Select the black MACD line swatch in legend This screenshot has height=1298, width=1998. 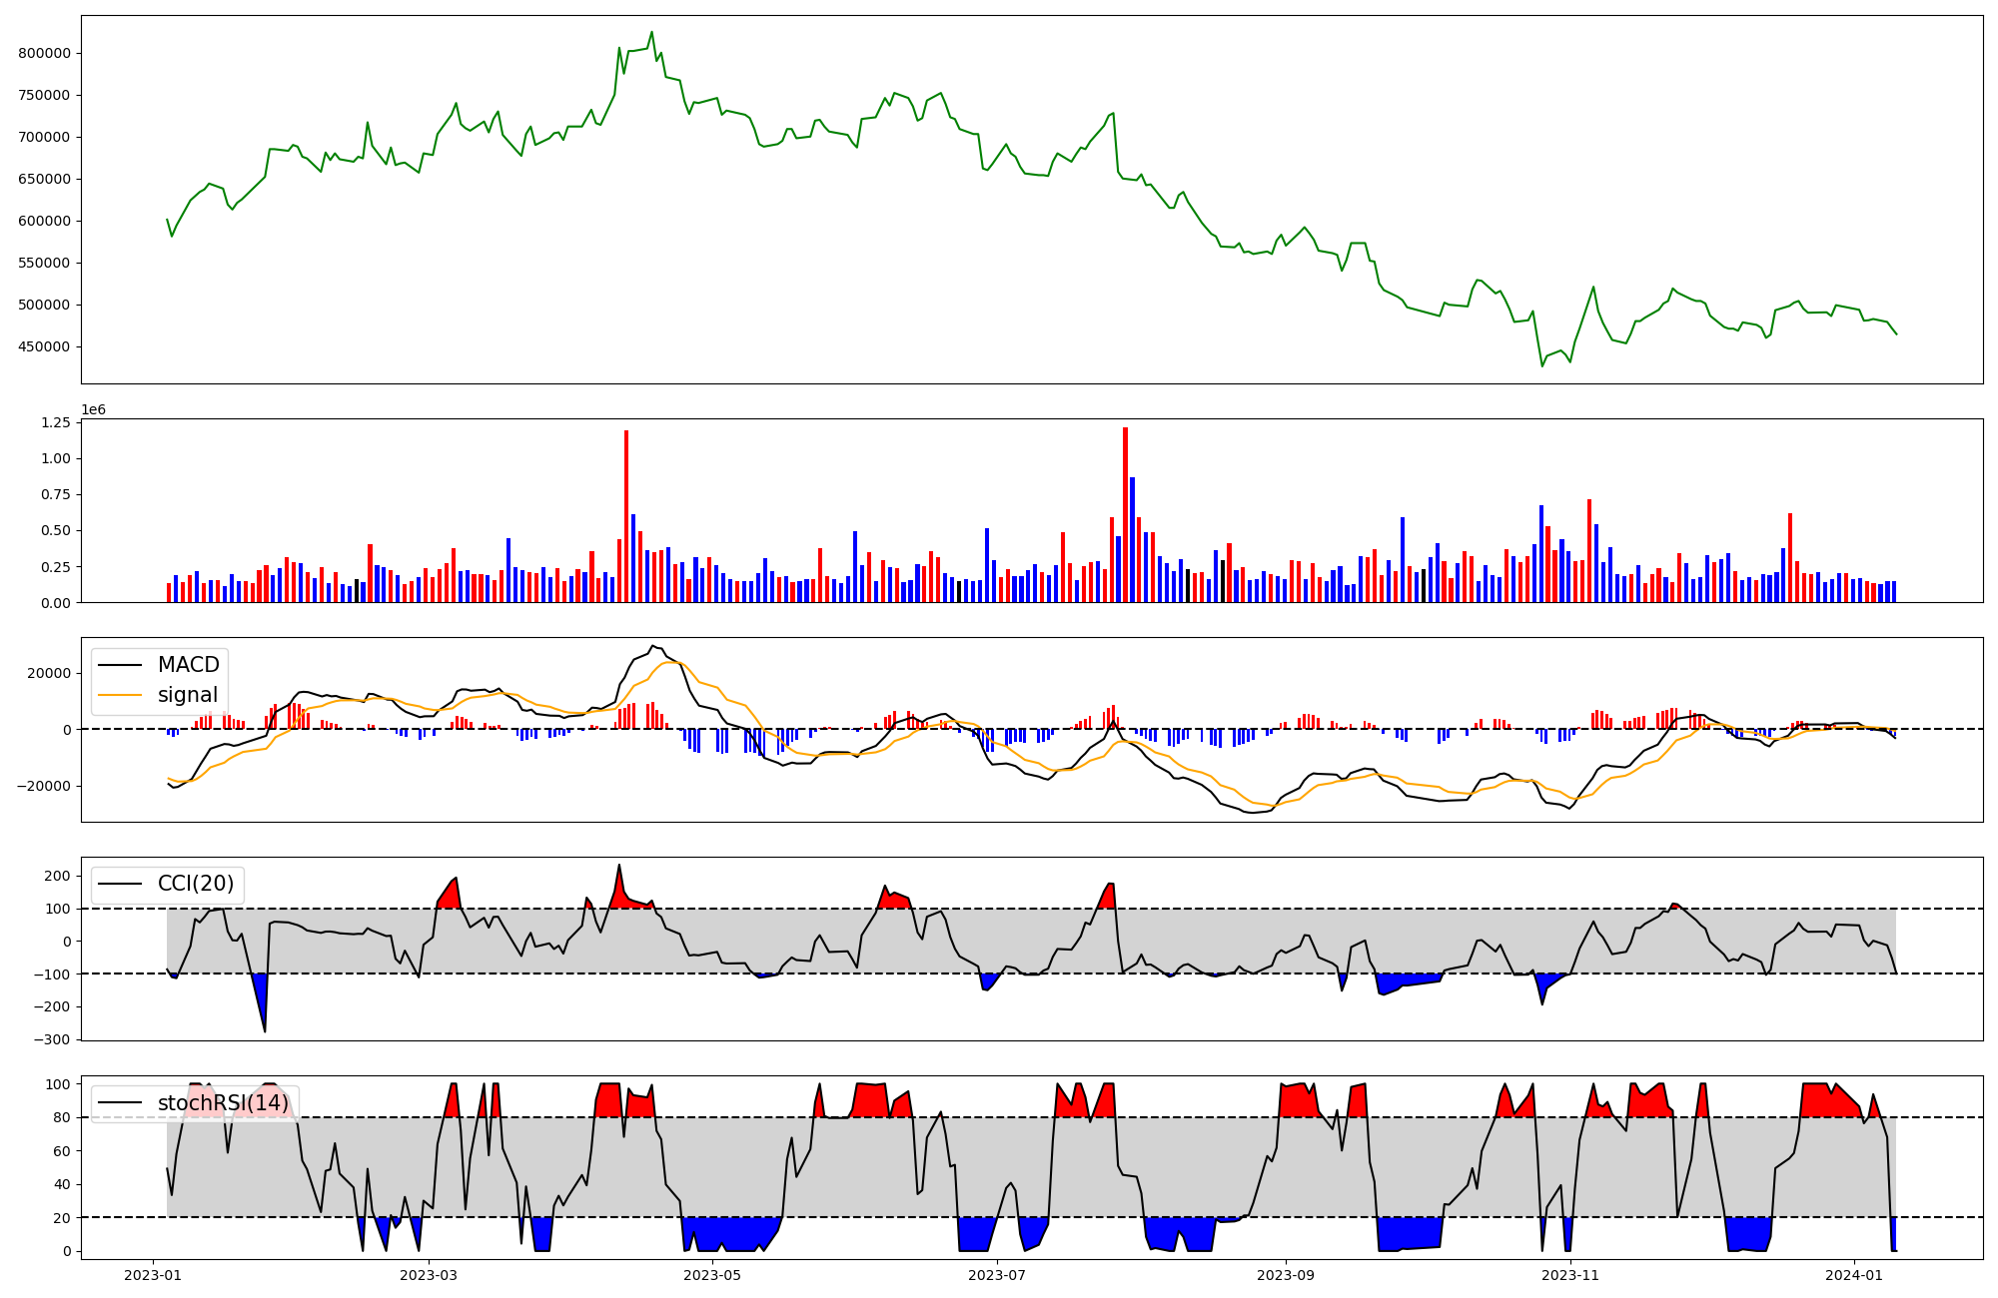coord(122,665)
